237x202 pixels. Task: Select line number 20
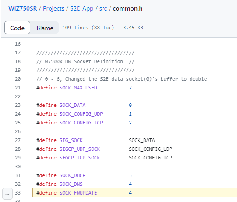pyautogui.click(x=18, y=79)
